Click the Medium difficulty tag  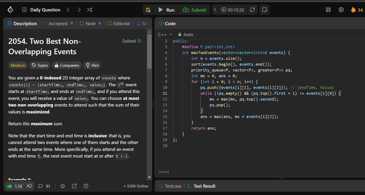coord(18,65)
